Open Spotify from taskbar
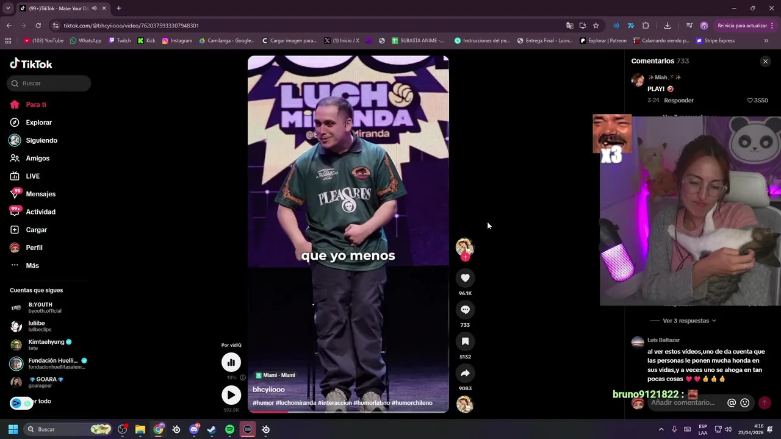 point(229,429)
